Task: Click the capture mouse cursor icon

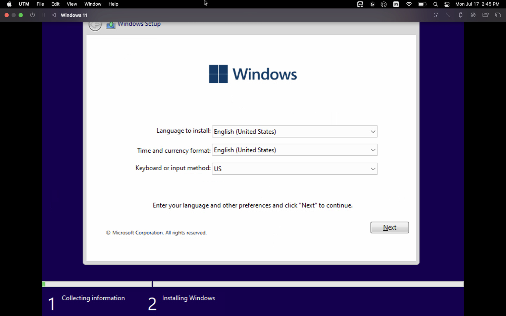Action: coord(436,15)
